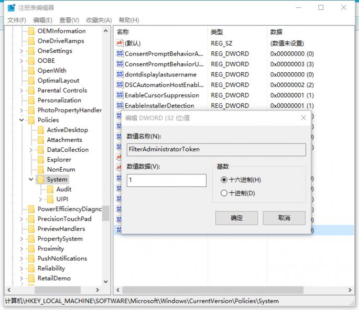Click the Reliability folder icon

click(31, 268)
